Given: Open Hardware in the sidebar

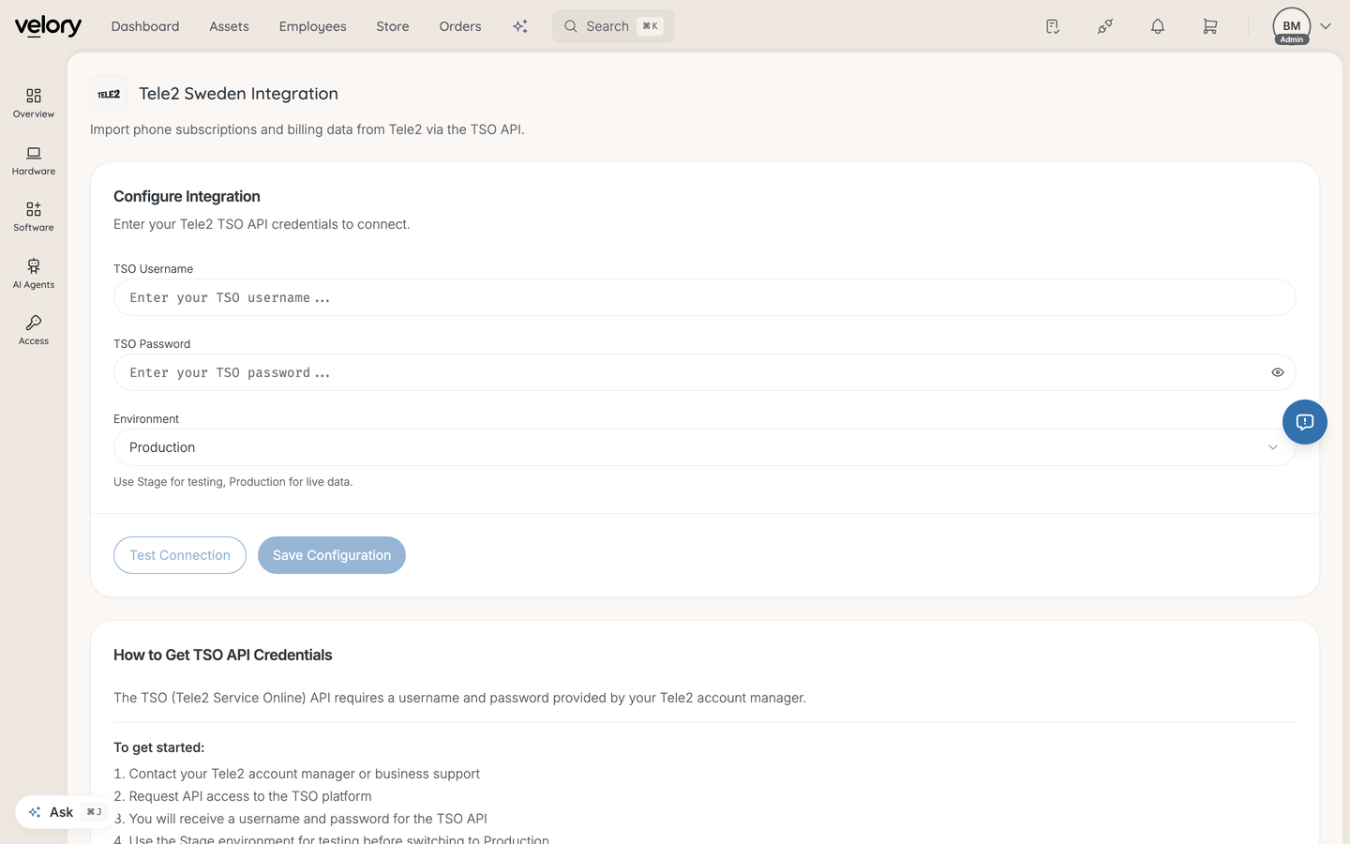Looking at the screenshot, I should tap(34, 160).
